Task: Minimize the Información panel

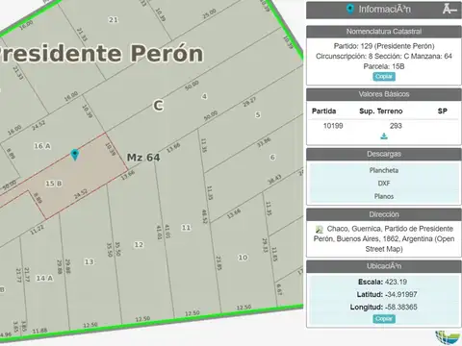Action: pyautogui.click(x=449, y=9)
